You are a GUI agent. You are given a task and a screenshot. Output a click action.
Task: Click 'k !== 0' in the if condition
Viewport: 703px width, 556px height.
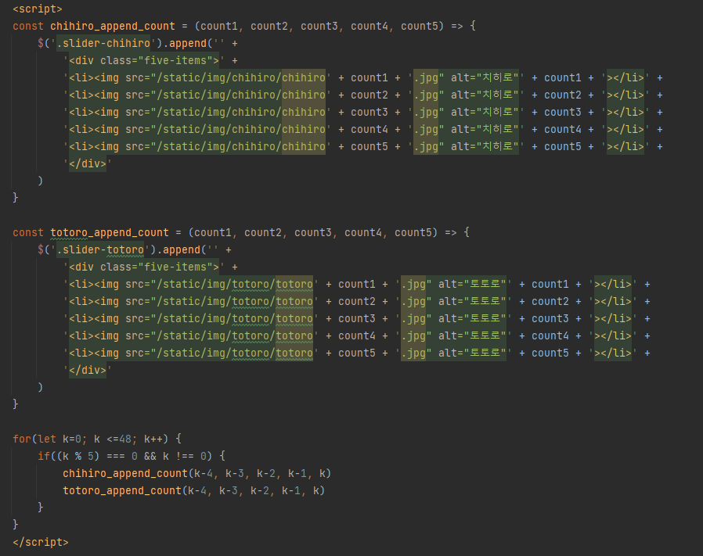click(x=184, y=456)
